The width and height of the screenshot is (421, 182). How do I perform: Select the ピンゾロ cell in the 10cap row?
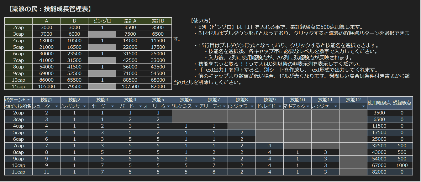(102, 80)
